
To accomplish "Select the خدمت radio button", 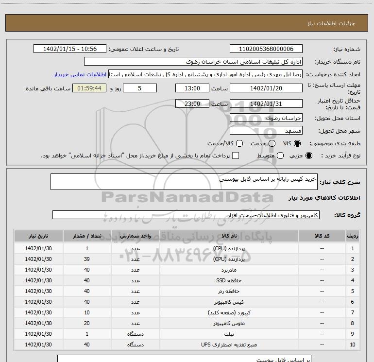I will 272,143.
